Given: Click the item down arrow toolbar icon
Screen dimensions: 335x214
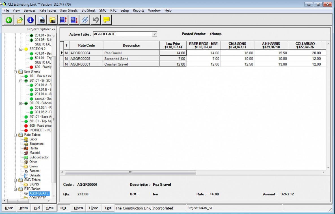Looking at the screenshot, I should point(74,20).
